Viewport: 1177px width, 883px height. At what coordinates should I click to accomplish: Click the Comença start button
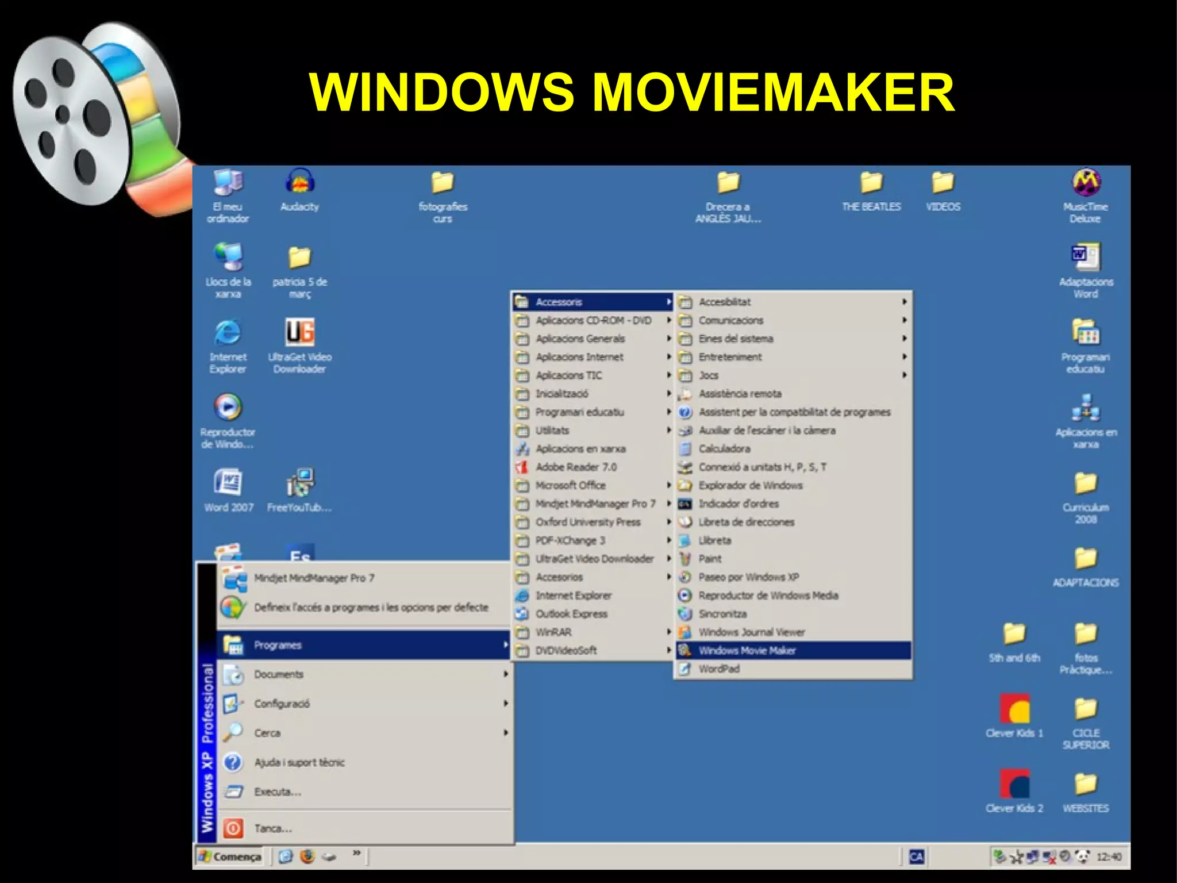click(x=229, y=857)
